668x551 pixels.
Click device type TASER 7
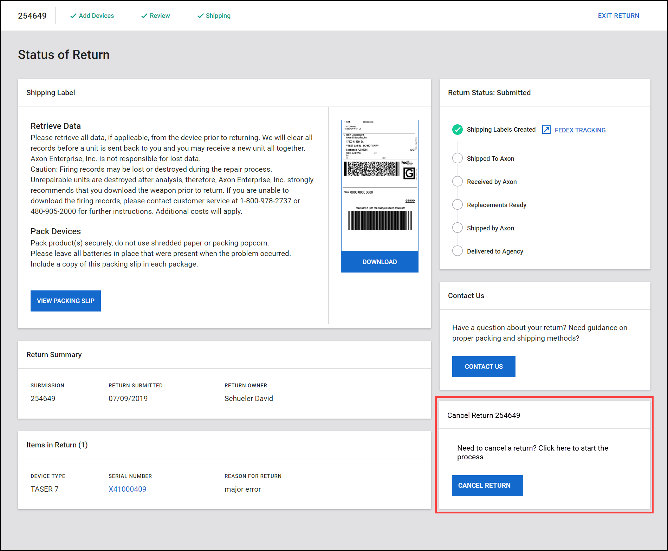[x=45, y=489]
